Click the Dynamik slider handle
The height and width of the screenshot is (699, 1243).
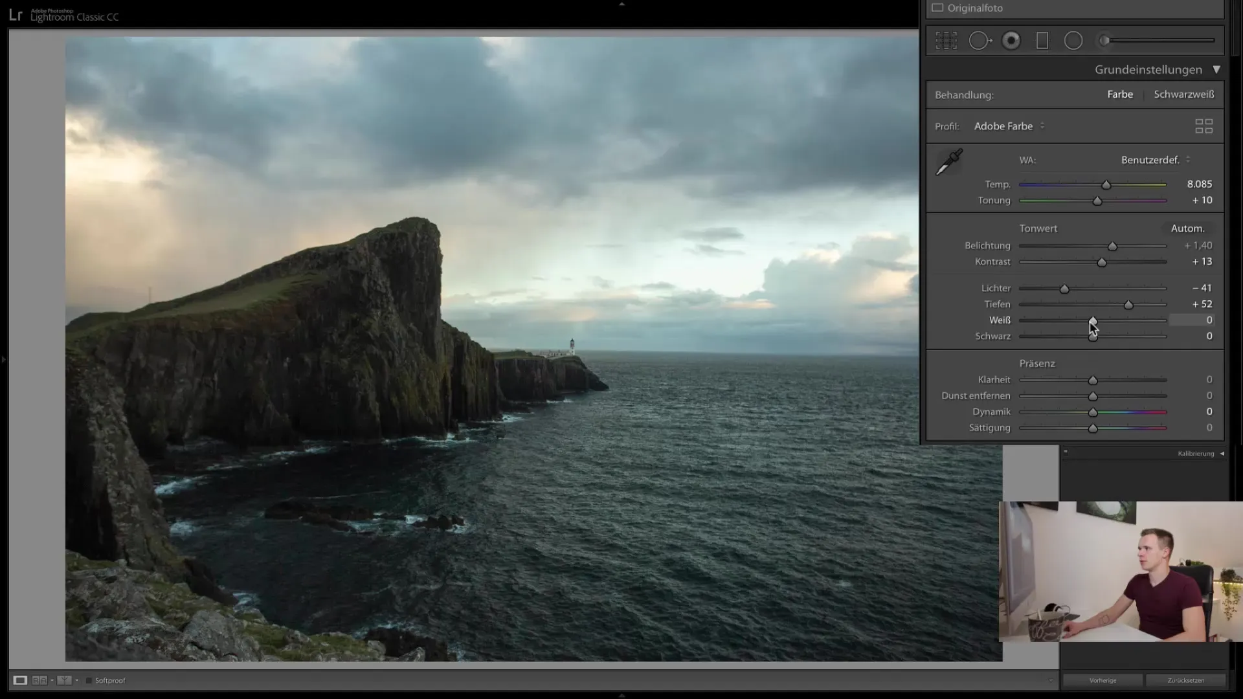point(1093,412)
